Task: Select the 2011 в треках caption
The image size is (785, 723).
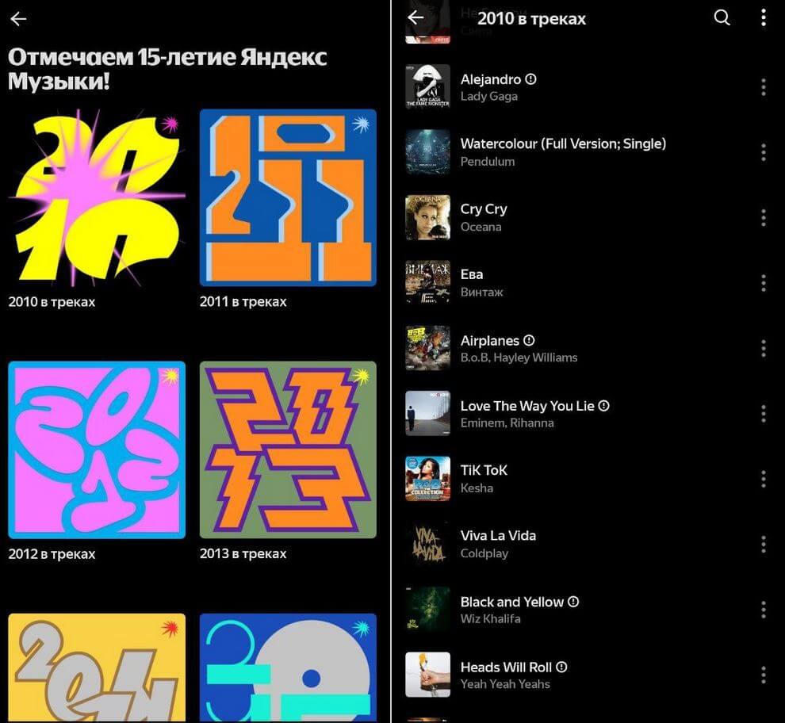Action: tap(243, 302)
